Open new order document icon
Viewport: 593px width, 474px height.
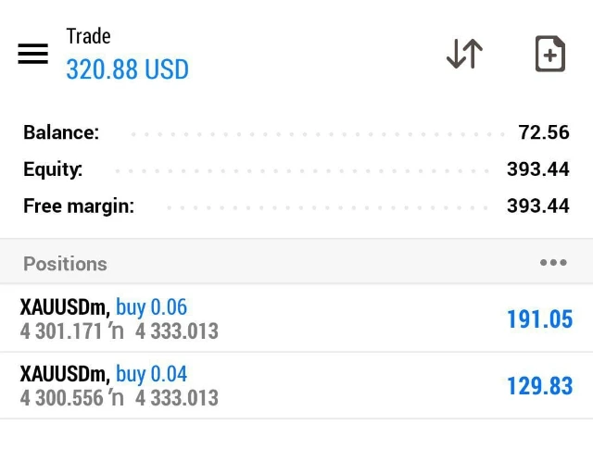[550, 54]
